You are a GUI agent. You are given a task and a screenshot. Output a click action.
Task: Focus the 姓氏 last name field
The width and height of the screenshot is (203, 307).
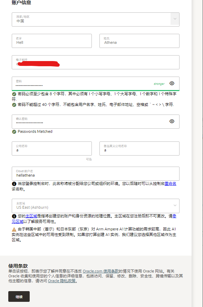point(139,41)
